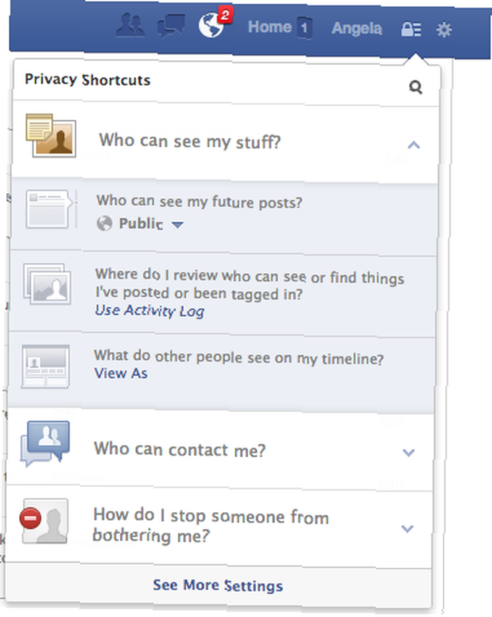Click the privacy shortcuts lock icon
This screenshot has width=492, height=617.
click(x=411, y=29)
